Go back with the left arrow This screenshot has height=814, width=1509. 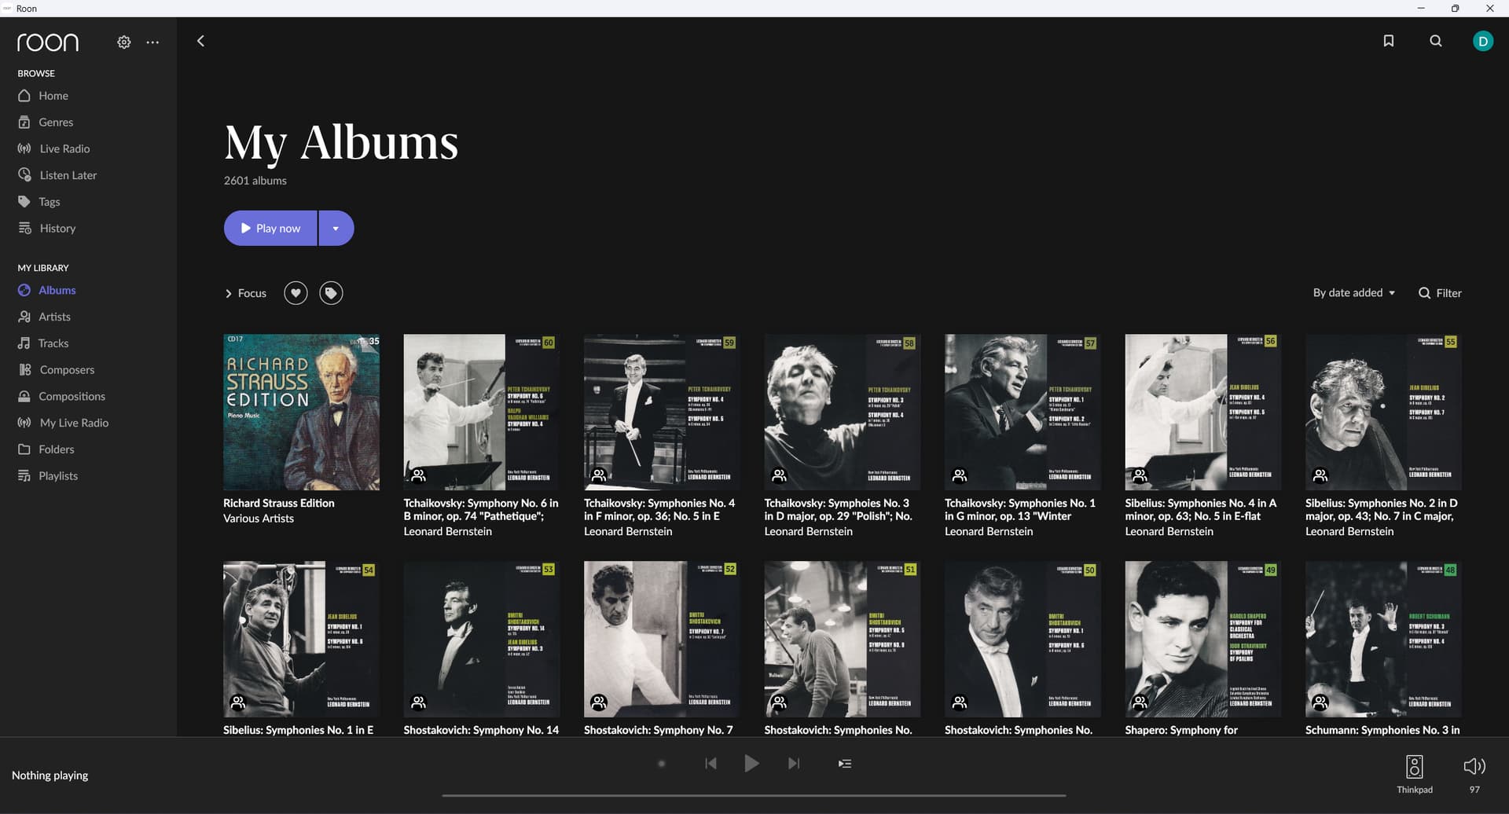[200, 41]
